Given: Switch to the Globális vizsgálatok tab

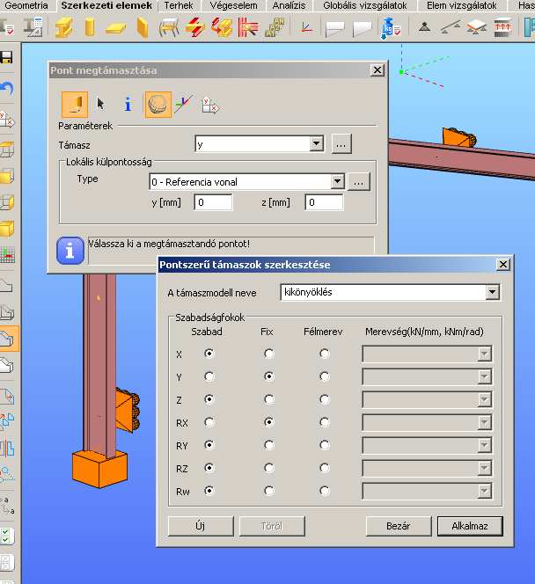Looking at the screenshot, I should (x=365, y=5).
